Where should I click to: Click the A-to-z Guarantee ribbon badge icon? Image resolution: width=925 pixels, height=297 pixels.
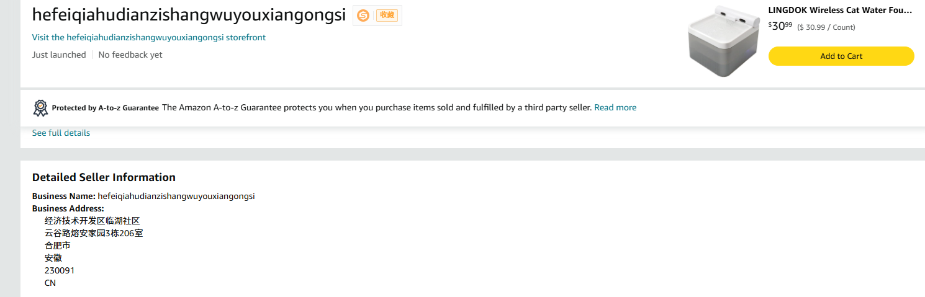coord(40,108)
